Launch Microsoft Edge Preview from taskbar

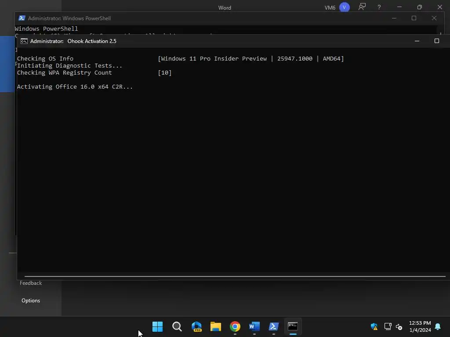coord(196,326)
